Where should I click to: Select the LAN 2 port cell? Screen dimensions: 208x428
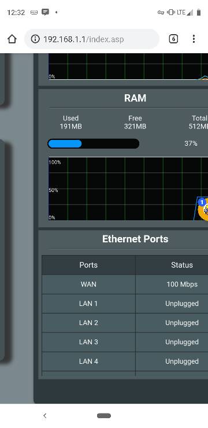click(x=88, y=323)
